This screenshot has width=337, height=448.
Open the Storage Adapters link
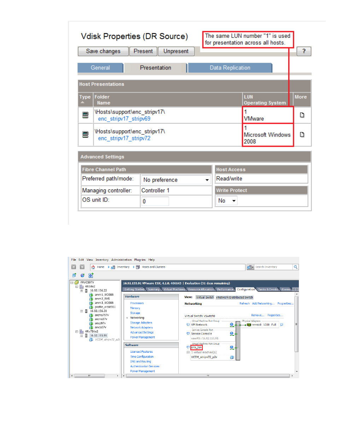pos(141,322)
